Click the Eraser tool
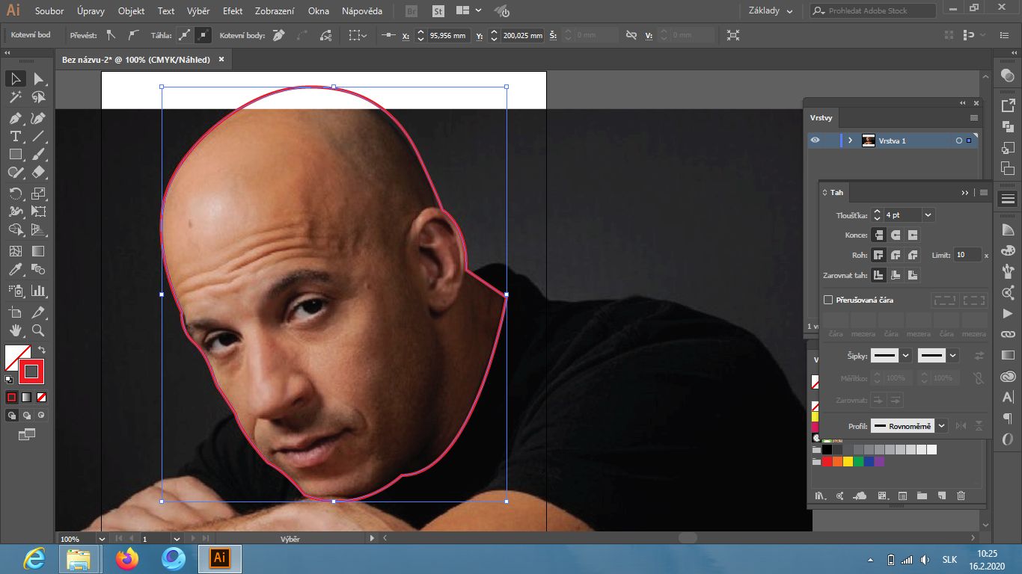Image resolution: width=1022 pixels, height=574 pixels. click(x=38, y=173)
